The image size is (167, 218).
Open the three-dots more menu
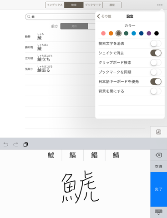pyautogui.click(x=160, y=5)
